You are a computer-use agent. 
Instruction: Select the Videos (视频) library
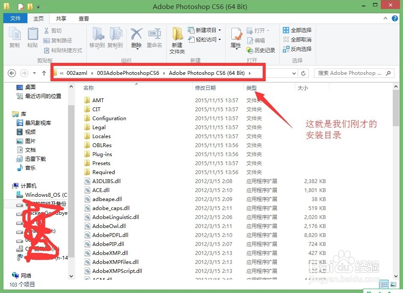[26, 132]
